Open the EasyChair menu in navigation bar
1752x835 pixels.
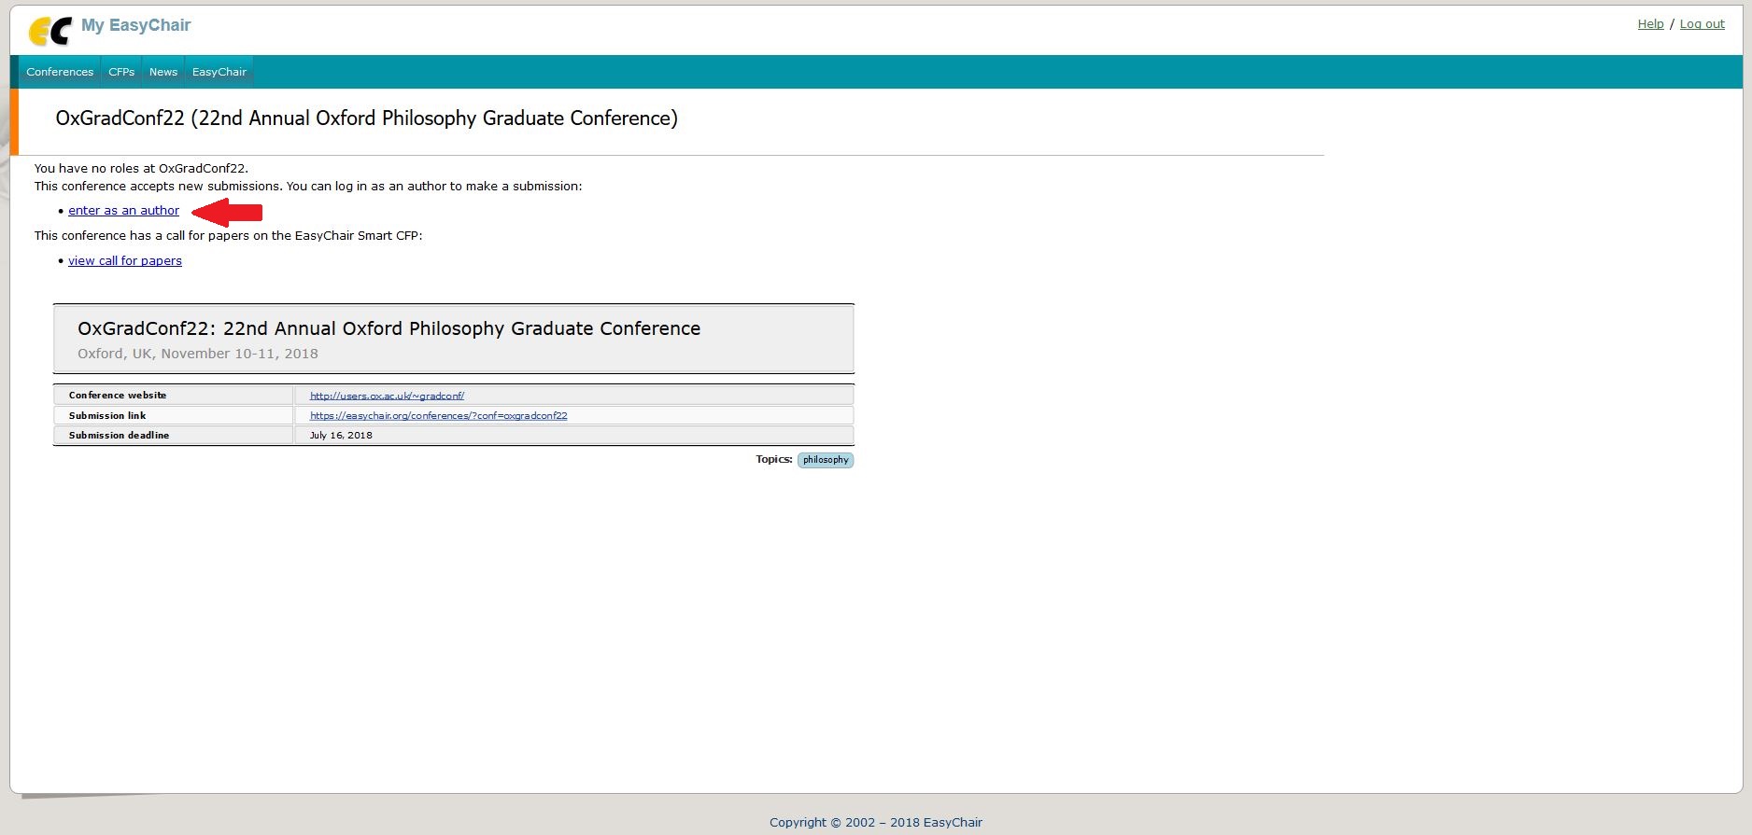tap(219, 72)
